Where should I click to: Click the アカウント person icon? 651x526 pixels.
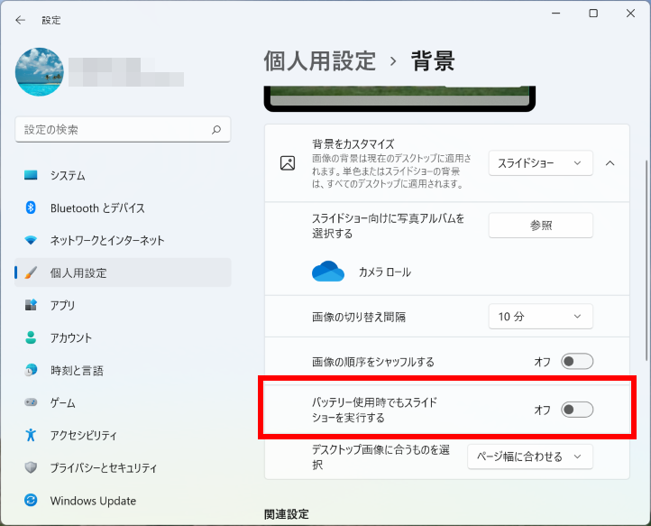[x=31, y=337]
